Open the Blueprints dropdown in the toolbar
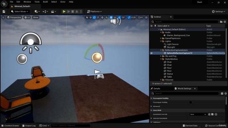The width and height of the screenshot is (228, 128). (x=45, y=11)
